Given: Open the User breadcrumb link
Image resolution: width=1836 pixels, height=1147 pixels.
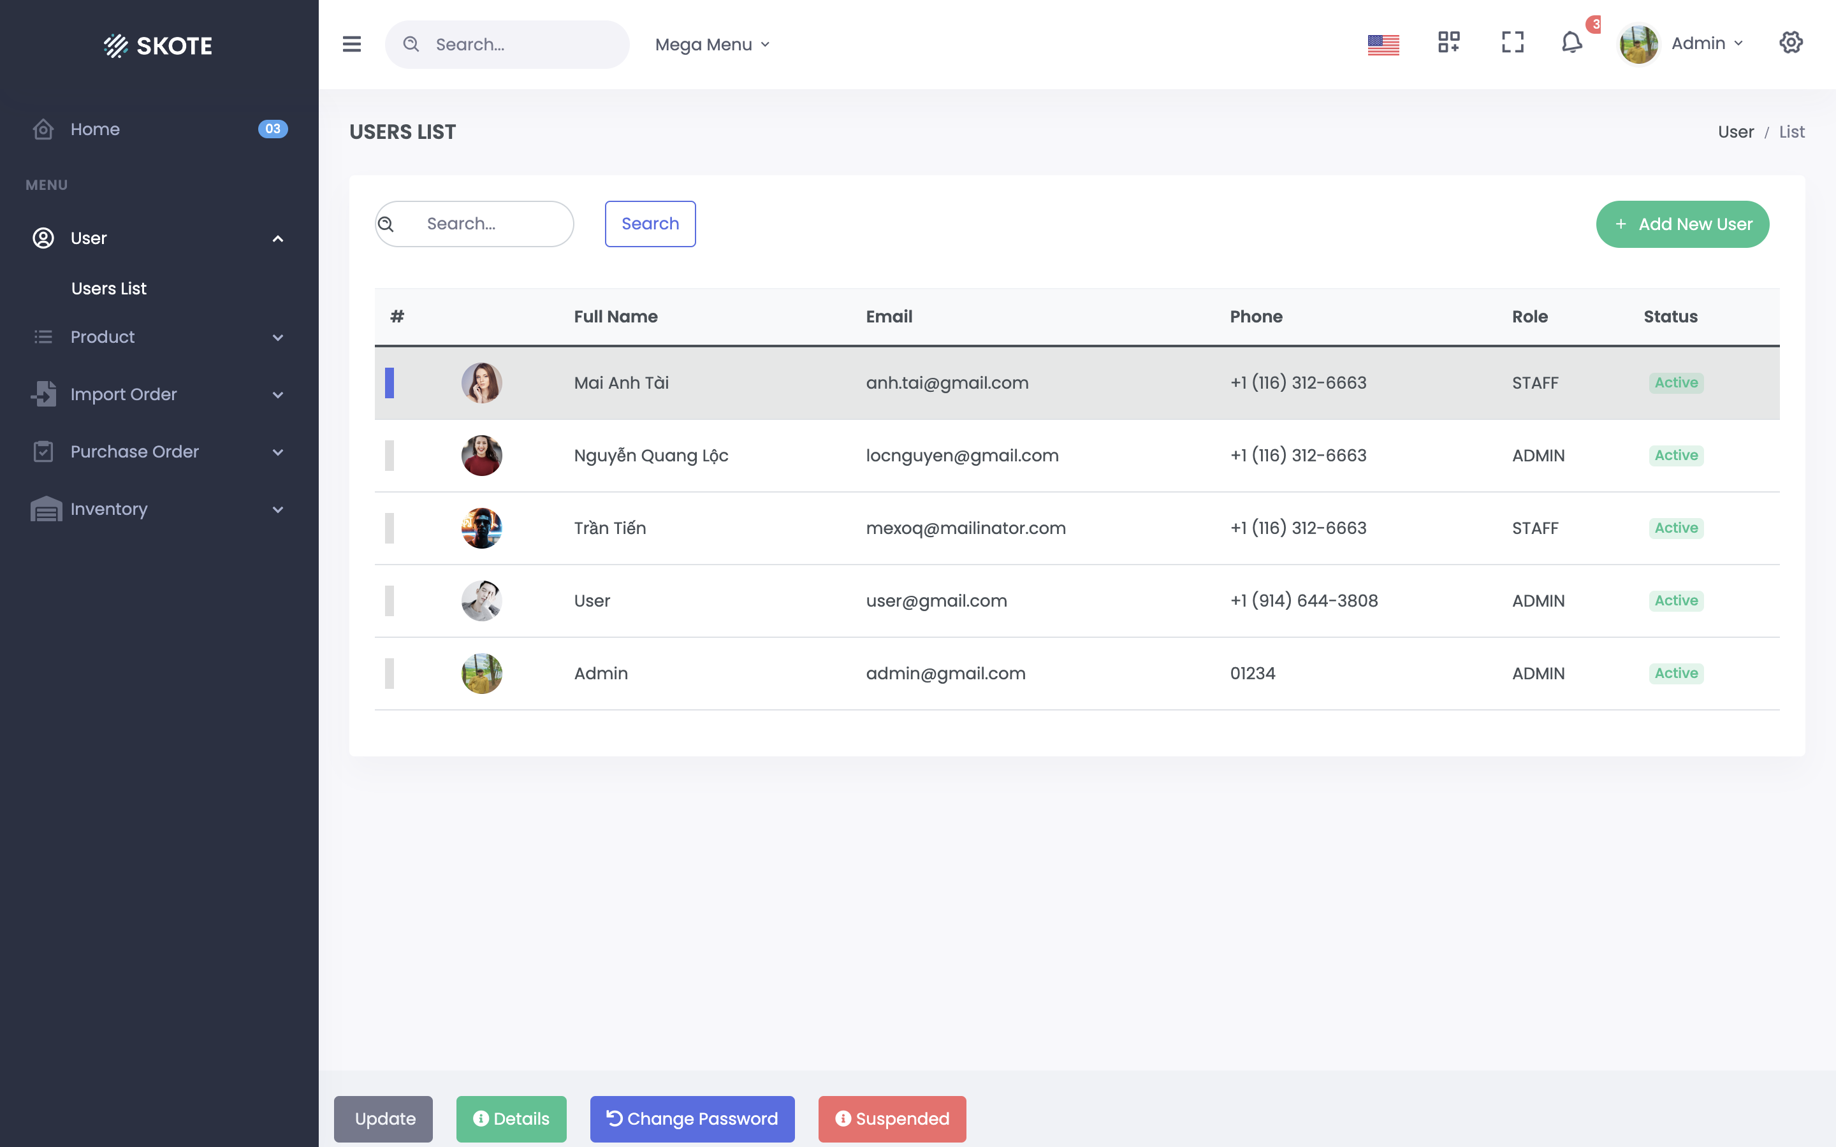Looking at the screenshot, I should click(x=1737, y=131).
